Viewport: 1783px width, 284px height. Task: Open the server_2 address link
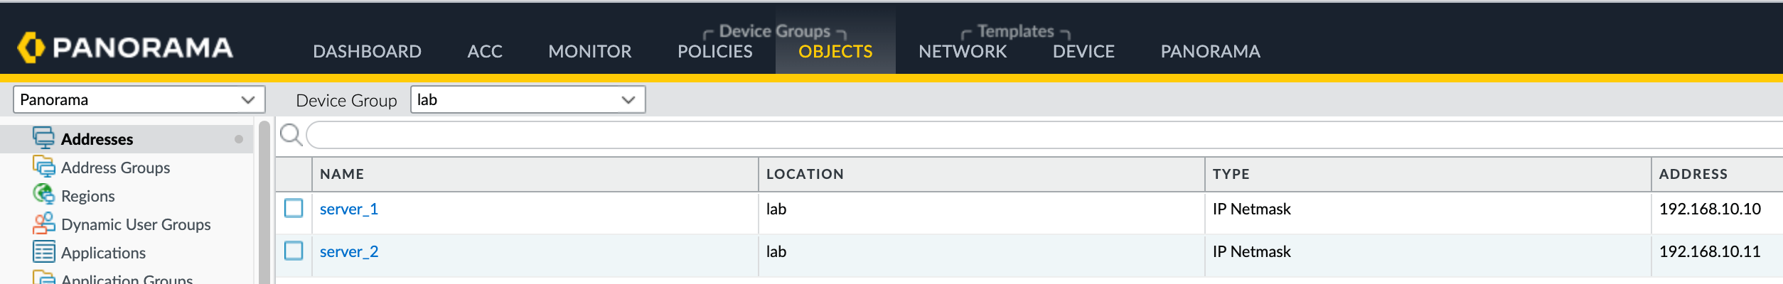click(x=349, y=251)
